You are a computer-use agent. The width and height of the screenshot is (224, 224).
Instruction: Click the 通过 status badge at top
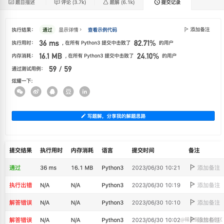pyautogui.click(x=47, y=30)
